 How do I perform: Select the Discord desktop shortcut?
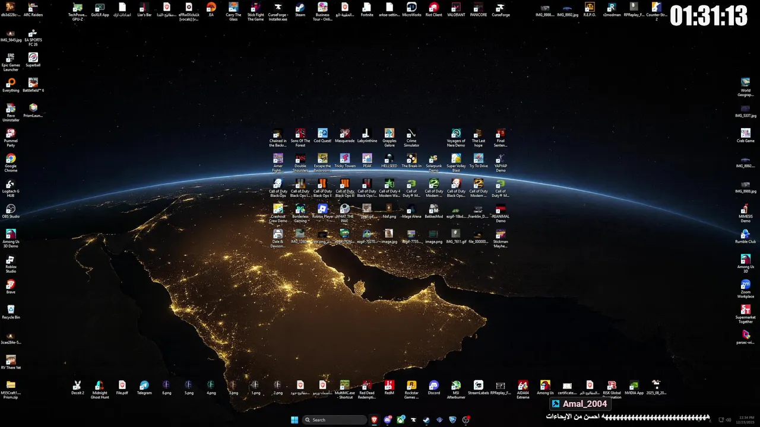click(x=434, y=388)
